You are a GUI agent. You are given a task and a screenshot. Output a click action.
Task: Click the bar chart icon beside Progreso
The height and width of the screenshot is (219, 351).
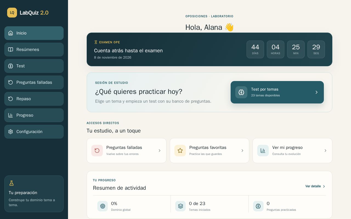click(x=10, y=115)
